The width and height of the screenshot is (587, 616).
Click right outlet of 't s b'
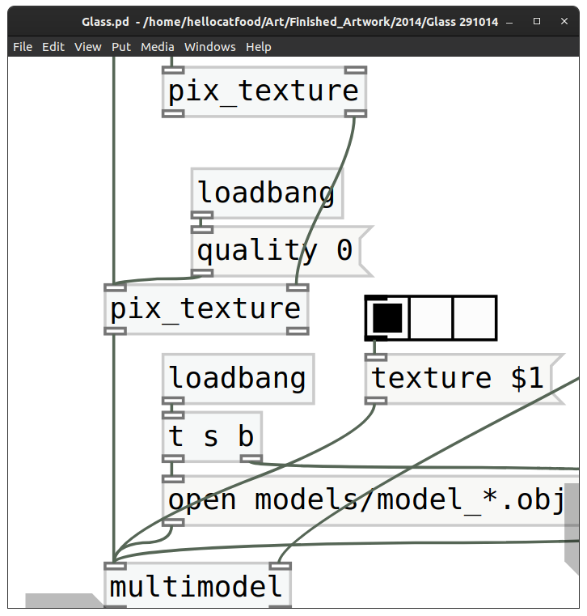251,459
